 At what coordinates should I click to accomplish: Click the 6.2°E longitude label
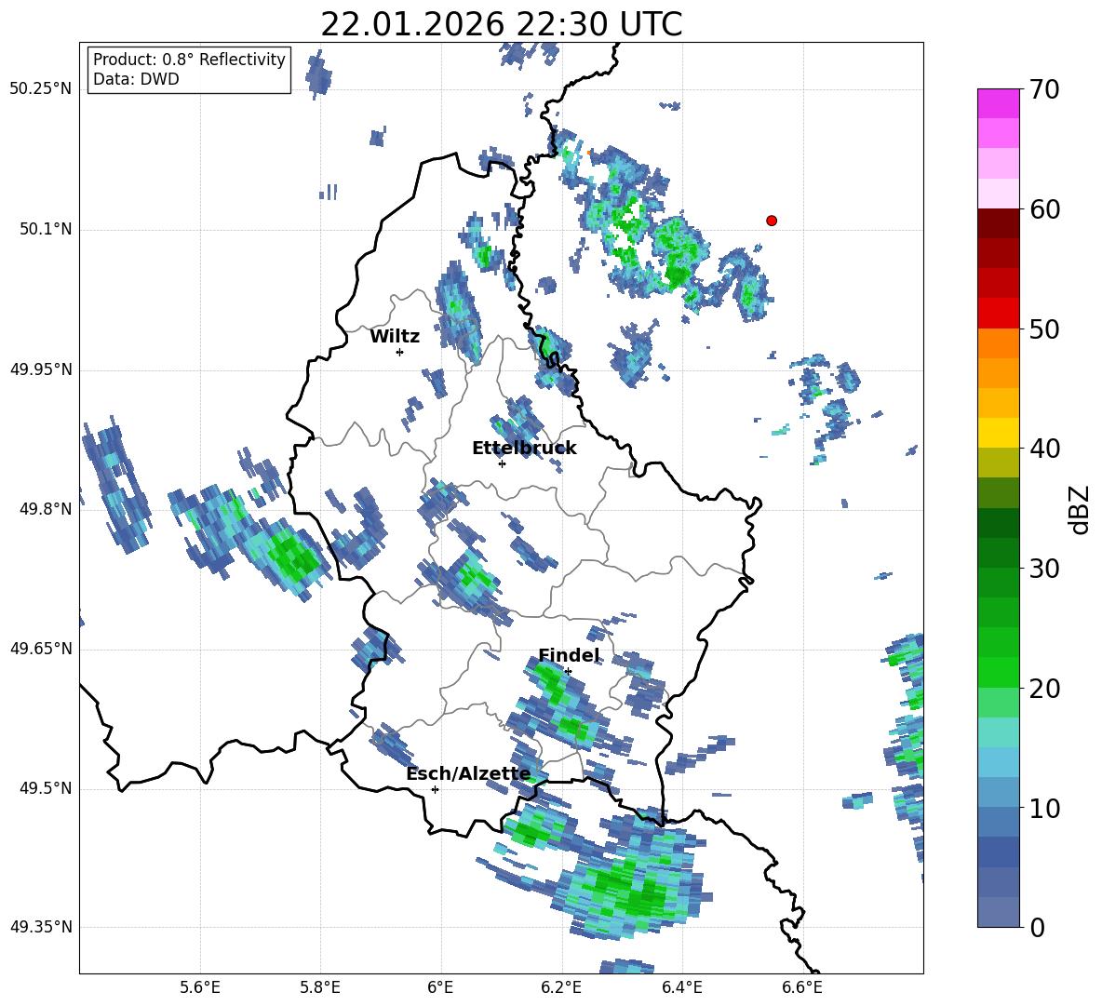[x=561, y=987]
